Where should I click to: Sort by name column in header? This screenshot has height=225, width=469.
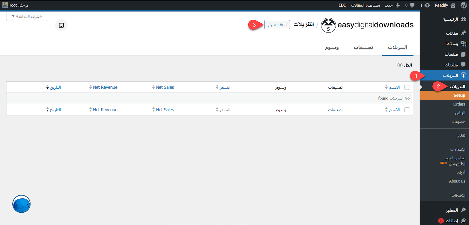[x=392, y=87]
